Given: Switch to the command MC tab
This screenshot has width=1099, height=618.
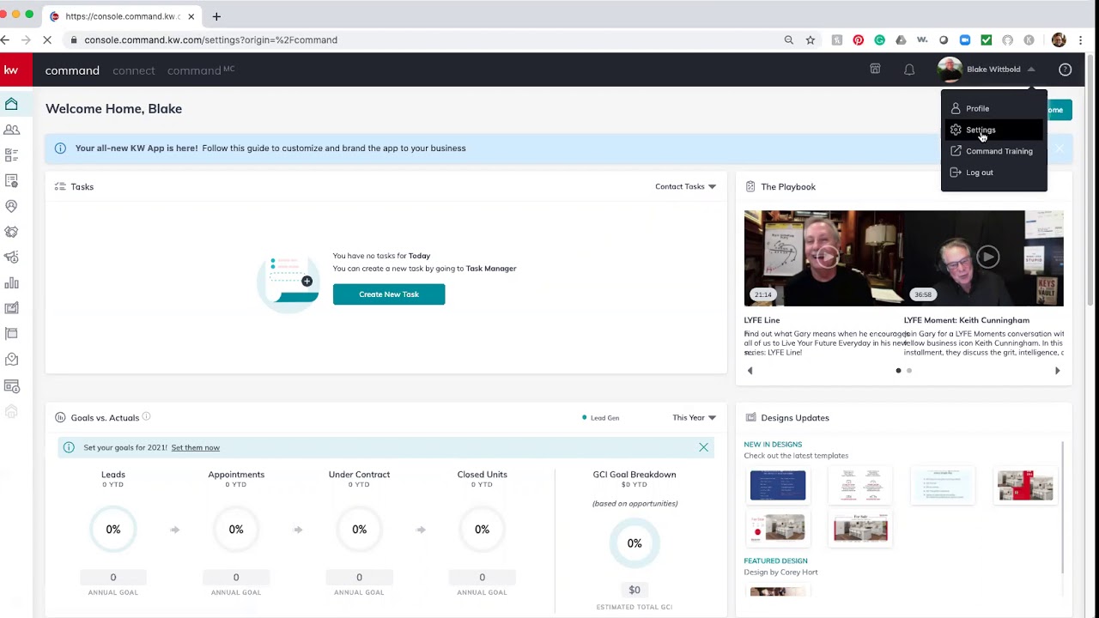Looking at the screenshot, I should point(201,70).
